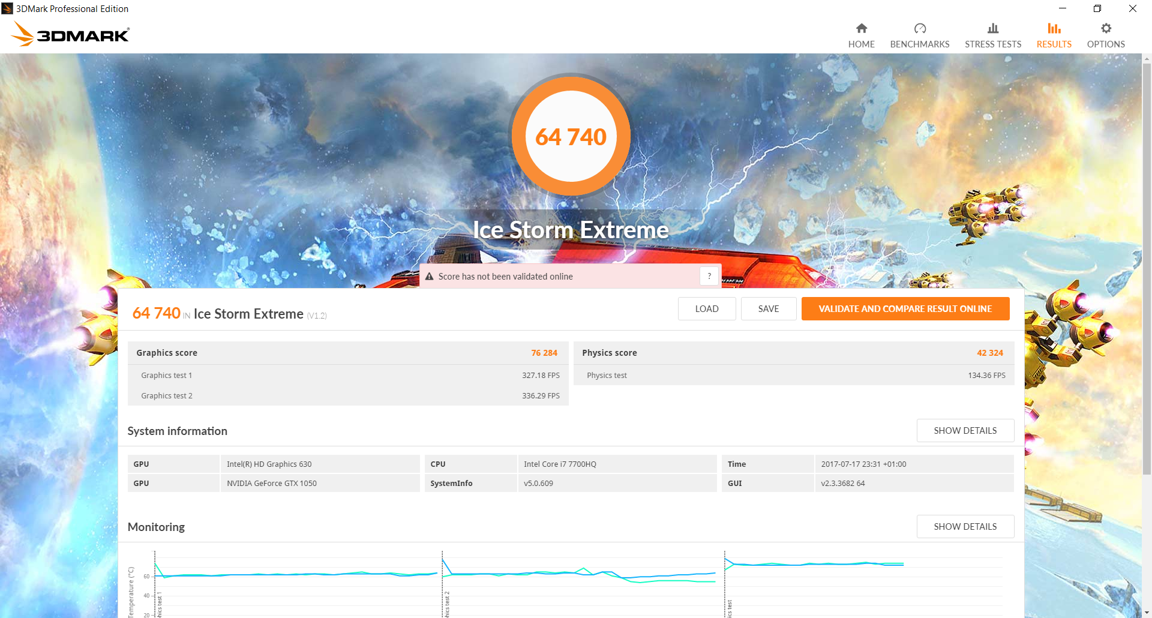Click the '336.29 FPS' value
Image resolution: width=1152 pixels, height=618 pixels.
(541, 396)
